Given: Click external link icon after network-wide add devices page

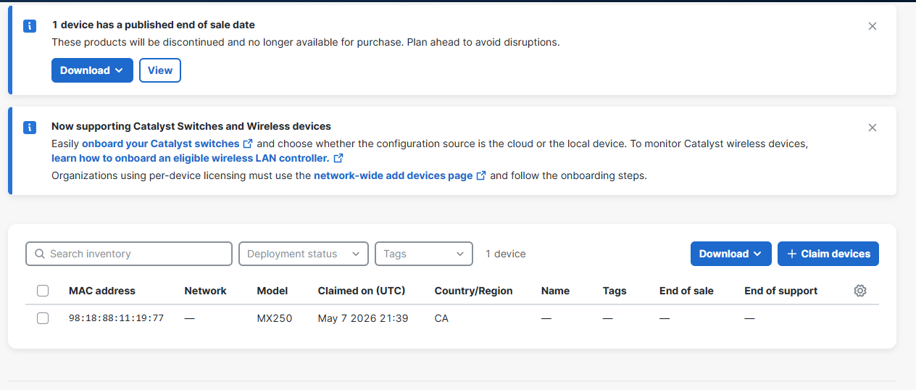Looking at the screenshot, I should point(481,175).
